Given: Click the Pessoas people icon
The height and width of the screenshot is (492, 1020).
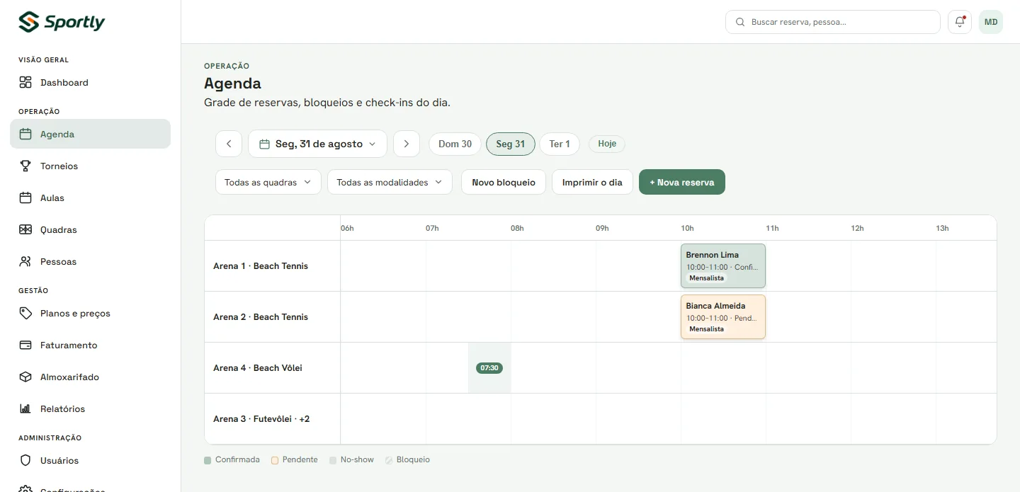Looking at the screenshot, I should [25, 261].
